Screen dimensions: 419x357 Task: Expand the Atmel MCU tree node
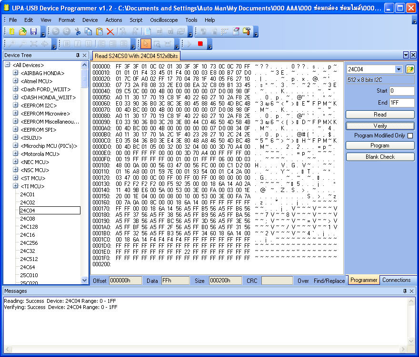[x=16, y=81]
